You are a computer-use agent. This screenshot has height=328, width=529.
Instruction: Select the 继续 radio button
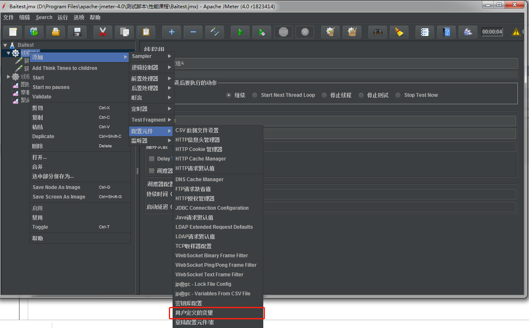pyautogui.click(x=229, y=95)
